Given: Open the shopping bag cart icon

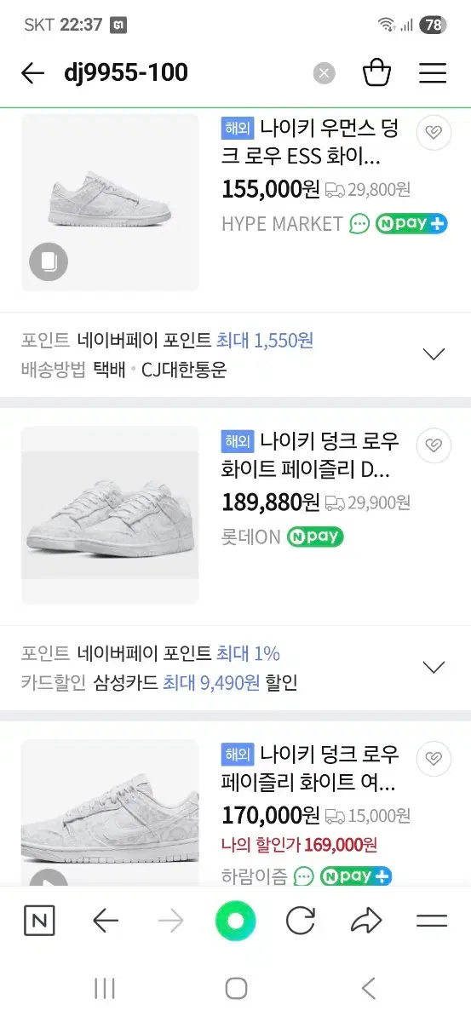Looking at the screenshot, I should click(x=376, y=73).
